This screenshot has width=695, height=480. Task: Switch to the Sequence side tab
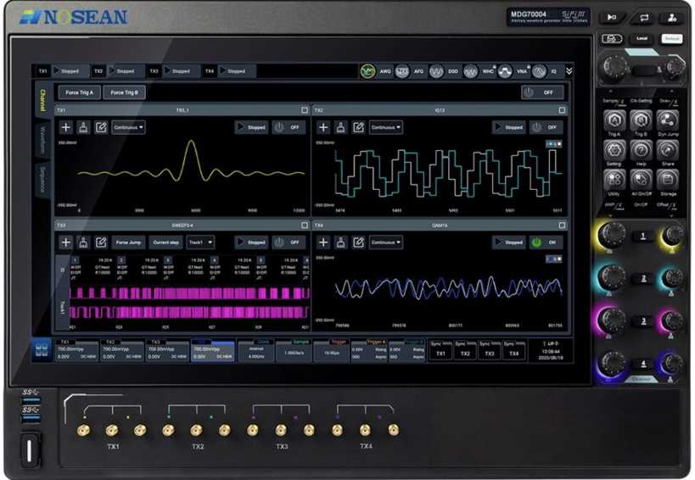point(42,179)
